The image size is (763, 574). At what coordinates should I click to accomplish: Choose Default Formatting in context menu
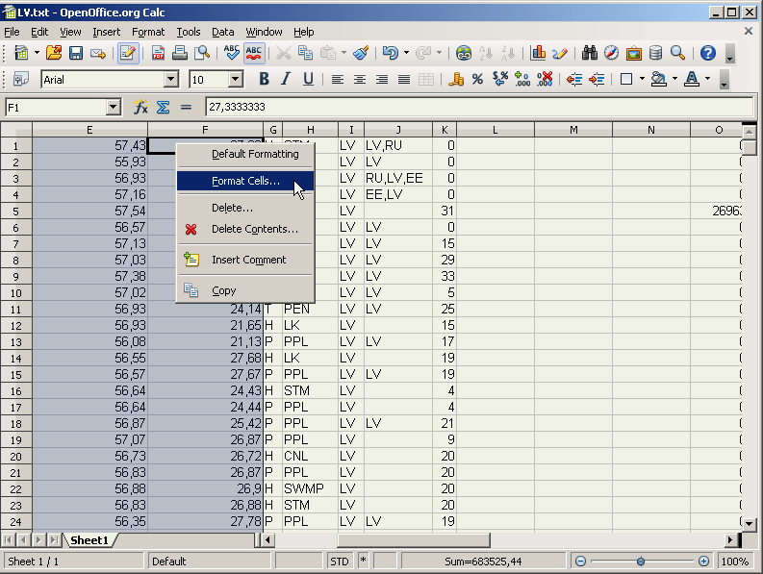click(245, 154)
